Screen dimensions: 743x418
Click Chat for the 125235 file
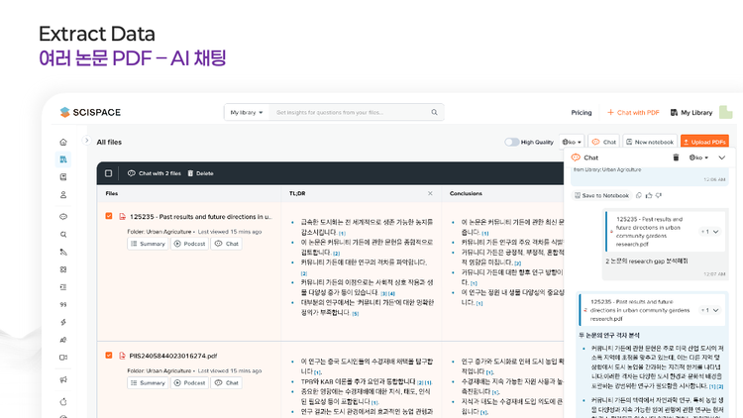[227, 244]
